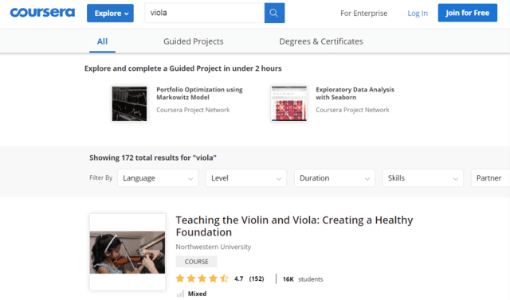The width and height of the screenshot is (510, 300).
Task: Click the star rating icons
Action: tap(202, 279)
